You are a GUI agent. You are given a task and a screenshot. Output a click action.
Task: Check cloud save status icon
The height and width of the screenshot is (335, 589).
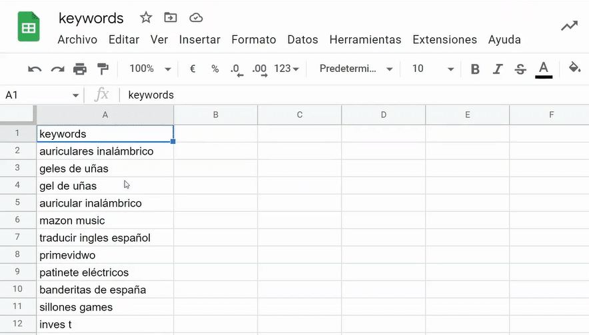coord(196,18)
